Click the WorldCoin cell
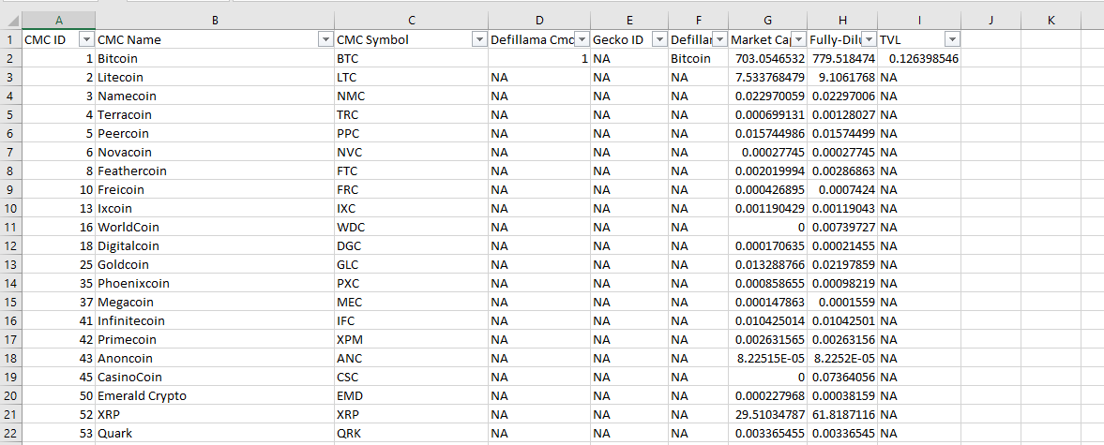The height and width of the screenshot is (445, 1104). click(x=215, y=228)
